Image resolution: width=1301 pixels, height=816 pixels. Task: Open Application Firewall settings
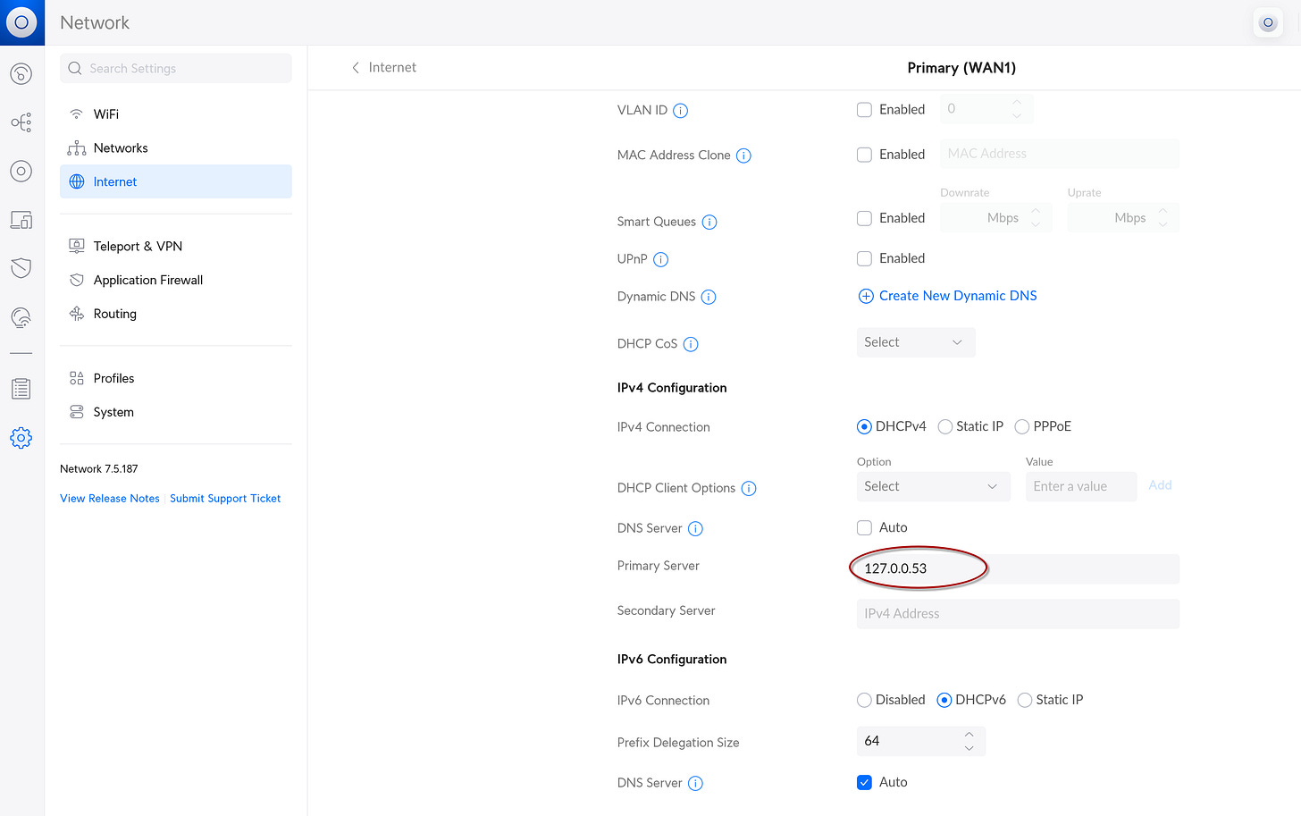point(176,280)
